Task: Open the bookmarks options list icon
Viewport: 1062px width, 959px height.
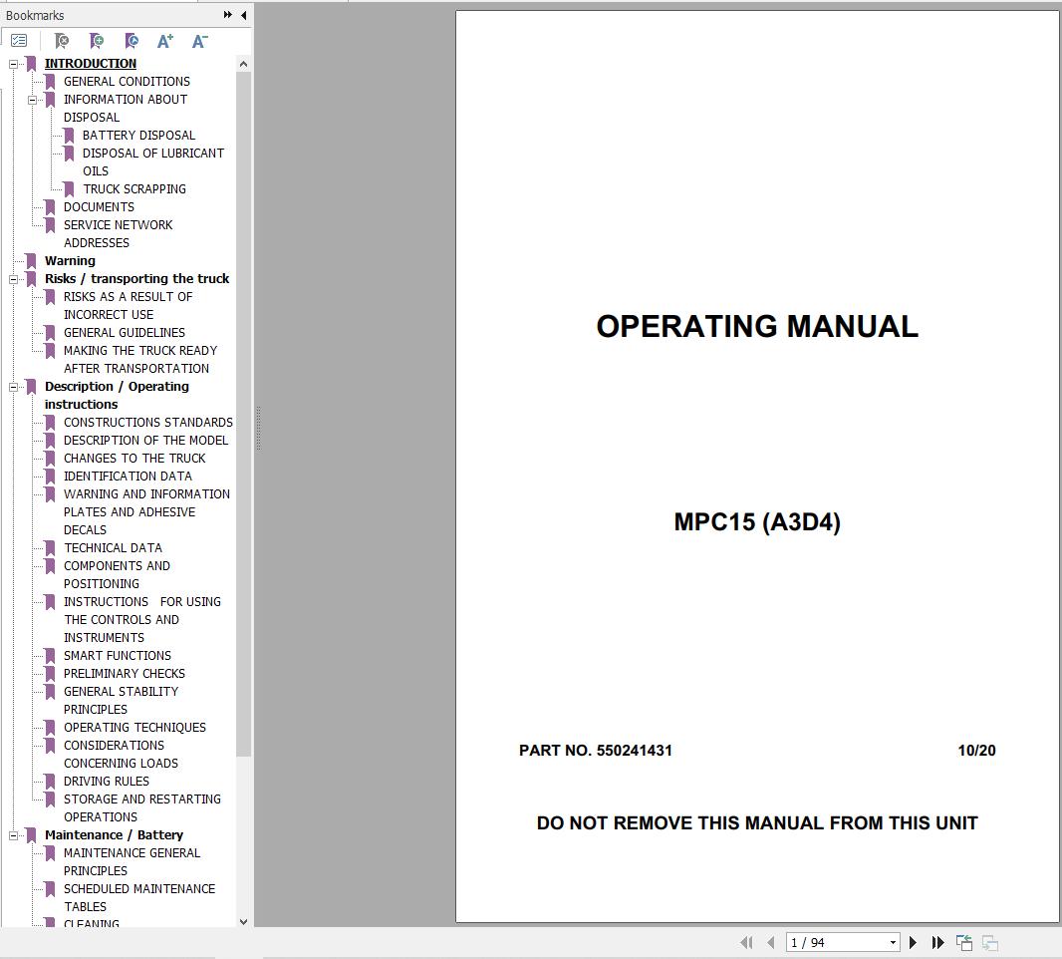Action: 19,41
